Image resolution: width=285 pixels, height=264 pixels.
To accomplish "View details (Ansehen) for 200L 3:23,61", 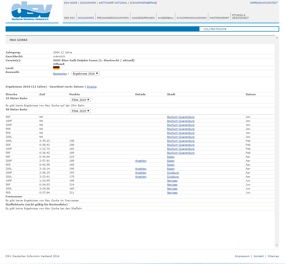I will [x=141, y=177].
